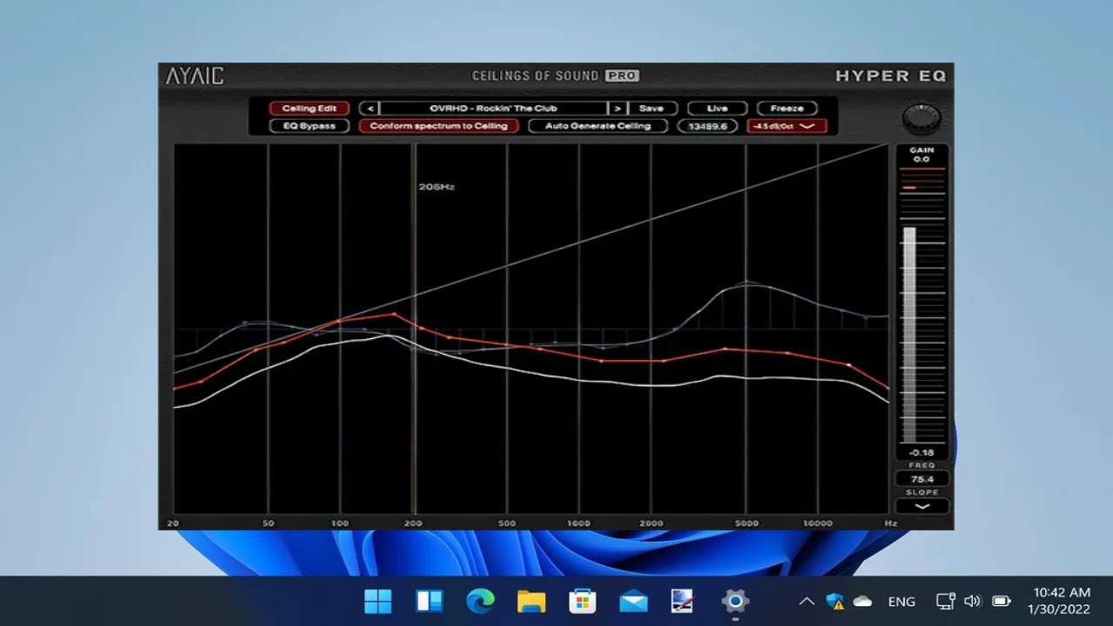Show hidden tray icons chevron
The height and width of the screenshot is (626, 1113).
pyautogui.click(x=807, y=602)
